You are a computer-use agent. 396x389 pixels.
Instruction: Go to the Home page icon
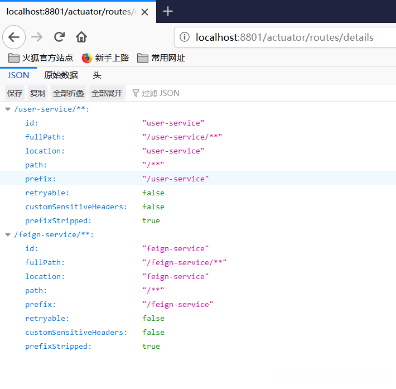click(x=81, y=37)
